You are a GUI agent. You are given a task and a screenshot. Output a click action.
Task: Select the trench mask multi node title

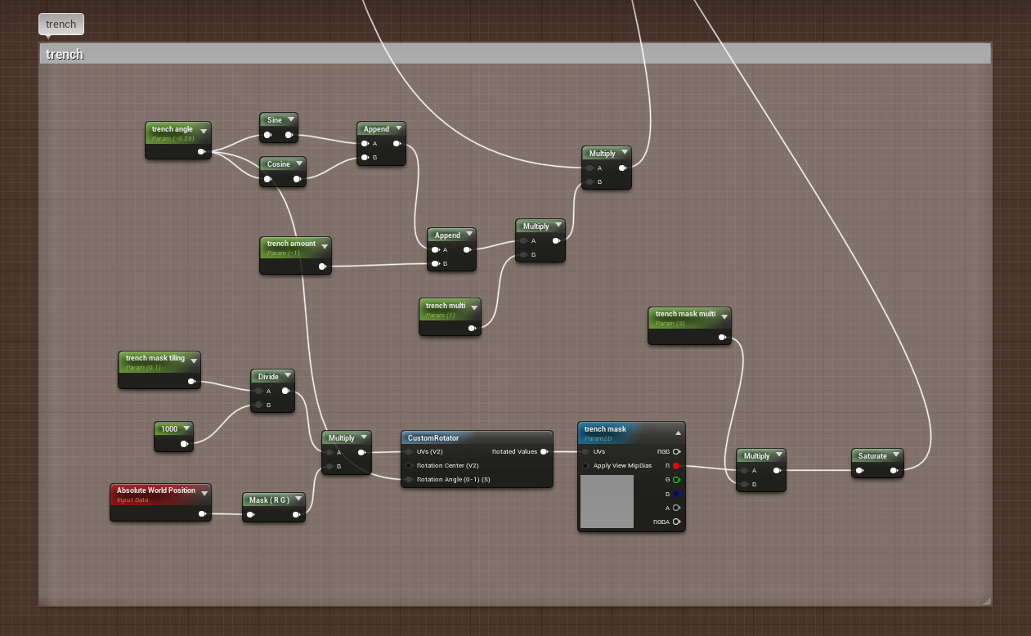(x=685, y=314)
